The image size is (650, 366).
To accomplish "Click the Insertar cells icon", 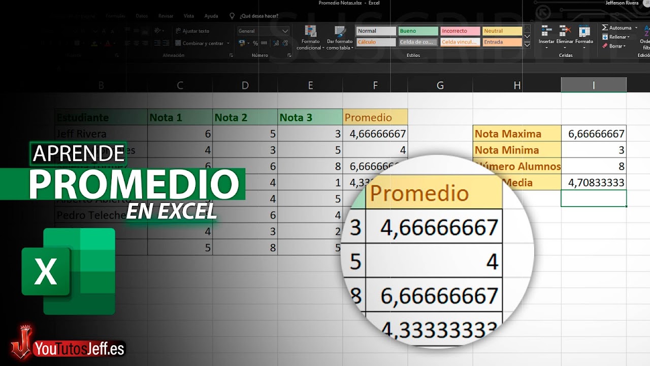I will pos(546,30).
